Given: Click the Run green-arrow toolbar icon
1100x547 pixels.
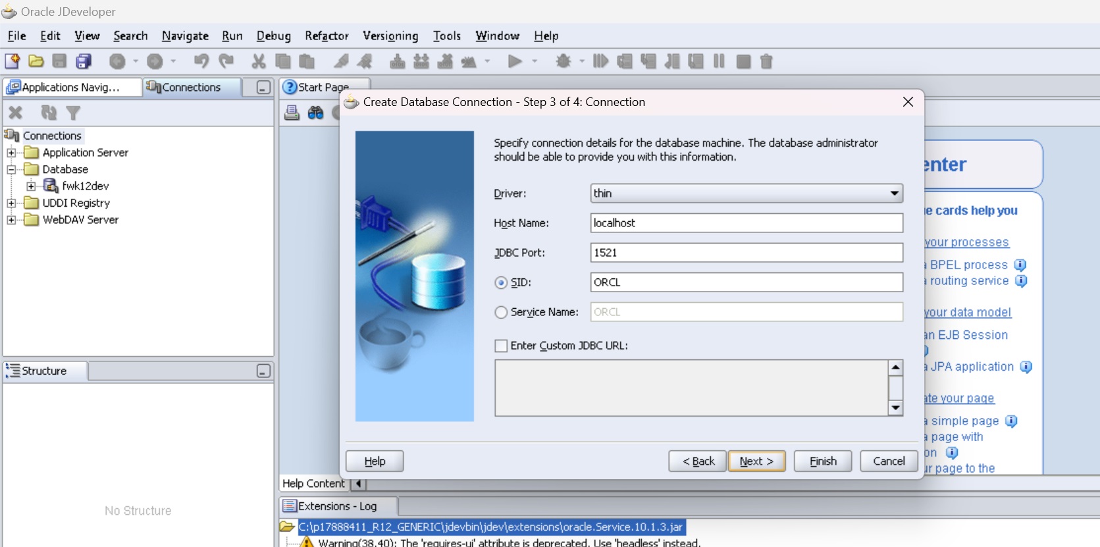Looking at the screenshot, I should (x=515, y=61).
